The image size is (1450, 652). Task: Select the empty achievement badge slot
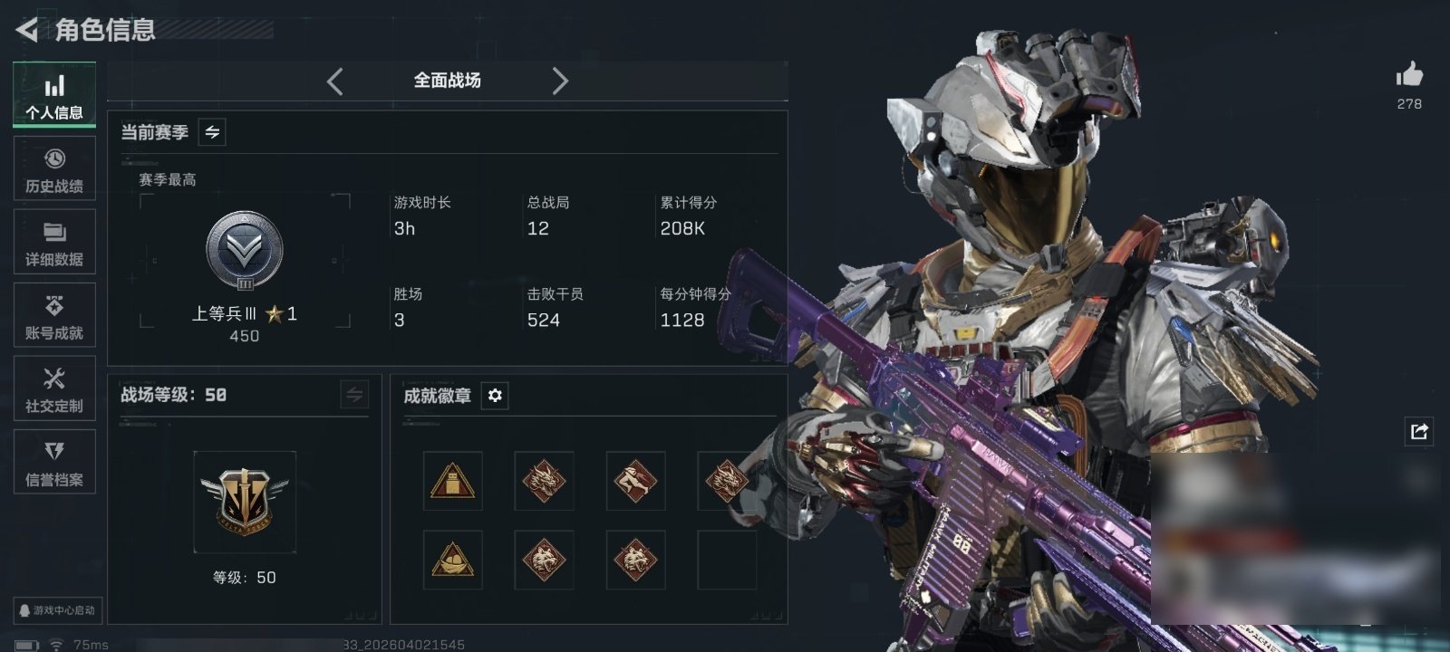(727, 560)
